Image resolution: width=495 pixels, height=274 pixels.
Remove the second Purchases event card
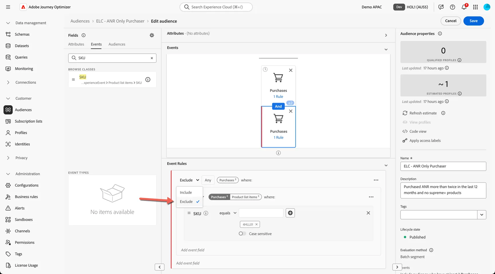(x=290, y=111)
